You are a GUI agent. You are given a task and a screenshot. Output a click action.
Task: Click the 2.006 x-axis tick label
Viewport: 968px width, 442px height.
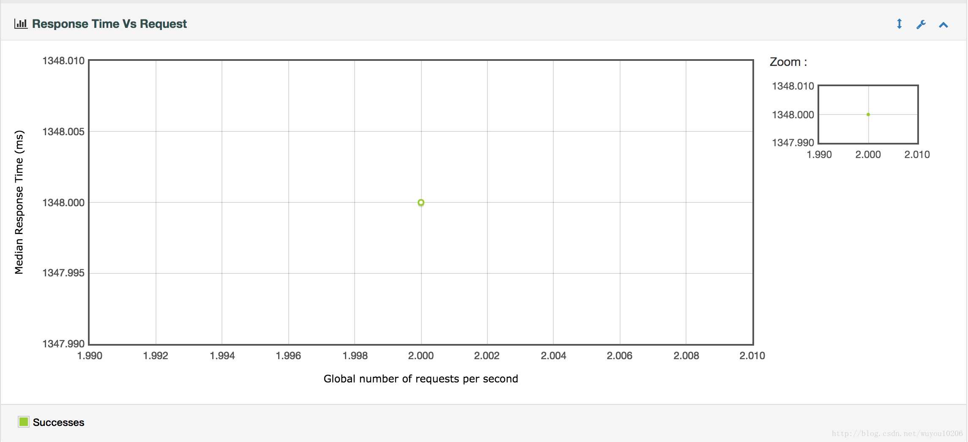pos(620,356)
